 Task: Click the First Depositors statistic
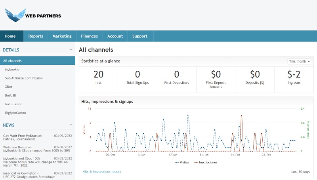click(x=177, y=77)
